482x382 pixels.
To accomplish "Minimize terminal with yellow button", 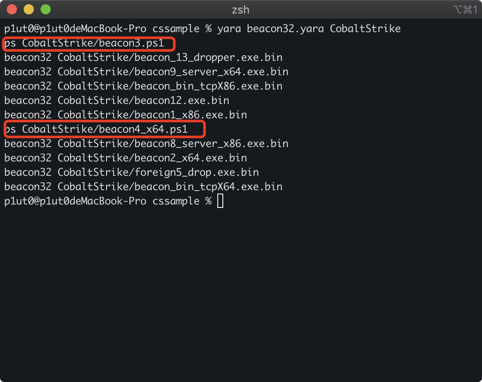I will click(29, 10).
